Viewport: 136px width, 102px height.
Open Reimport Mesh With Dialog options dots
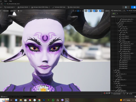(50, 7)
